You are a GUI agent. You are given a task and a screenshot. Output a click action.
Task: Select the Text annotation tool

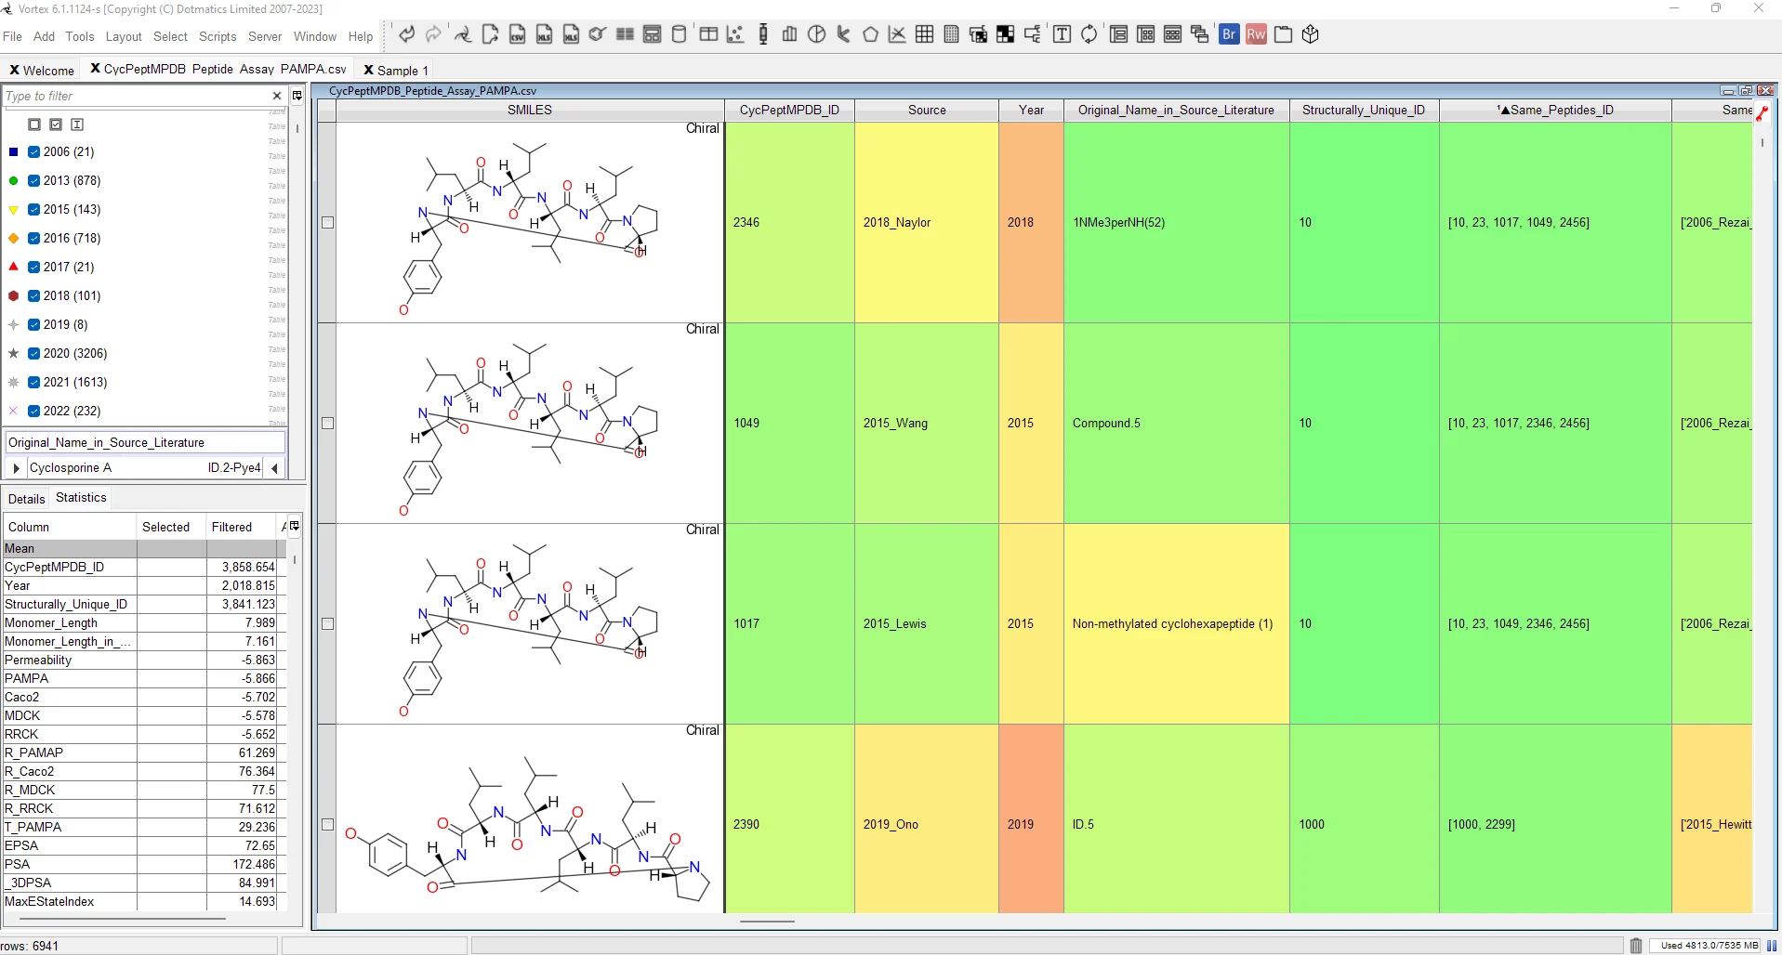click(1061, 34)
